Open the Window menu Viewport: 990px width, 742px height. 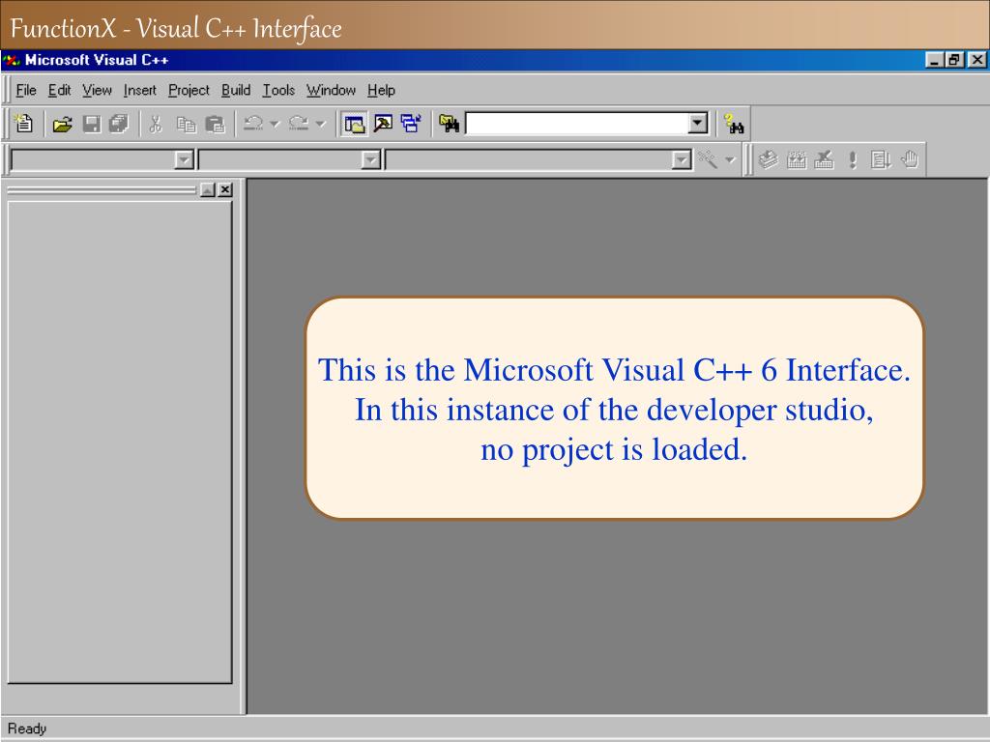coord(331,90)
